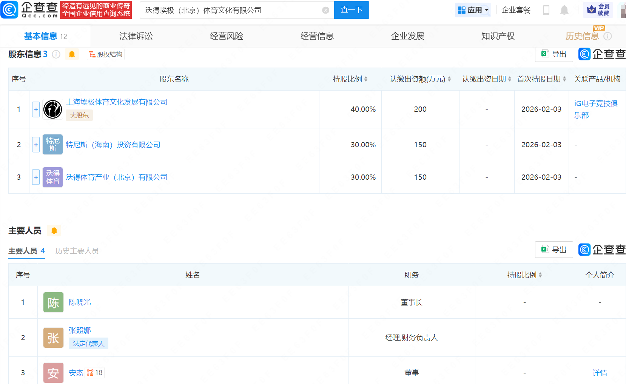Image resolution: width=626 pixels, height=384 pixels.
Task: Expand the 上海埃极体育文化发展有限公司 shareholder row
Action: pyautogui.click(x=36, y=109)
